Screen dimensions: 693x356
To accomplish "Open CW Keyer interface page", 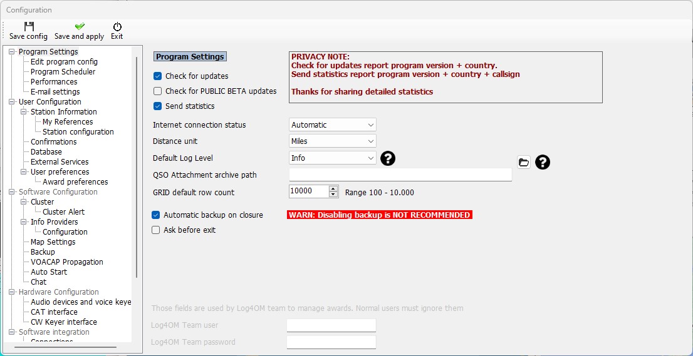I will (64, 322).
